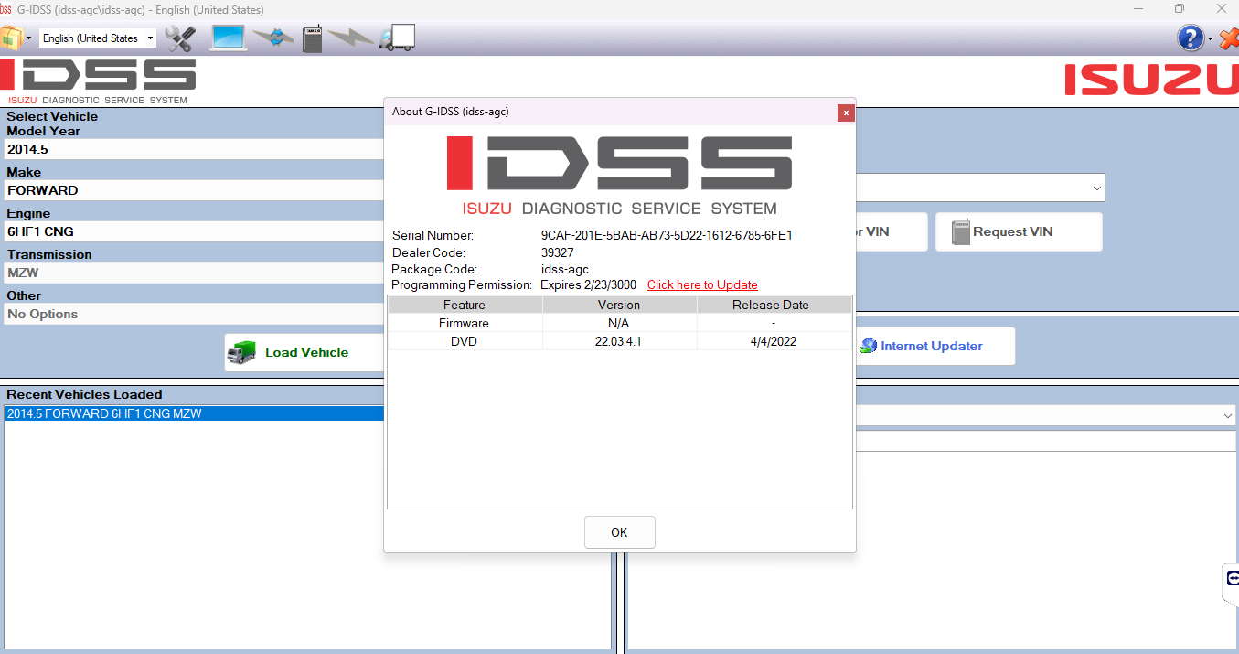Click the 22.03.4.1 version cell
Viewport: 1239px width, 654px height.
point(619,341)
